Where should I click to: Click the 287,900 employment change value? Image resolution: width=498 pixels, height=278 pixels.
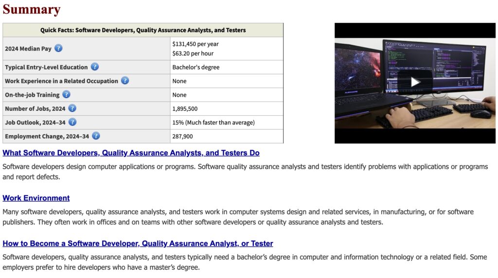coord(182,137)
